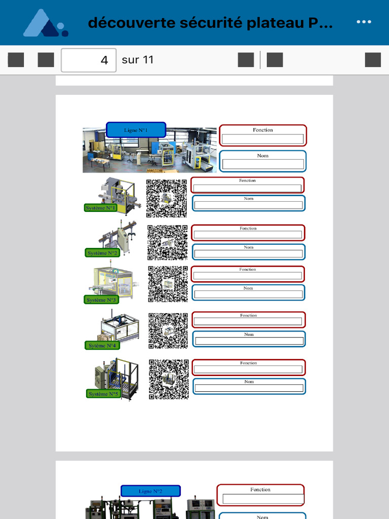Click the Nom field for Système N°5

point(249,388)
